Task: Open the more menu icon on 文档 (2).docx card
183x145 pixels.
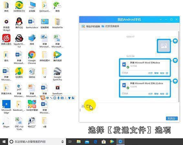Action: [167, 94]
